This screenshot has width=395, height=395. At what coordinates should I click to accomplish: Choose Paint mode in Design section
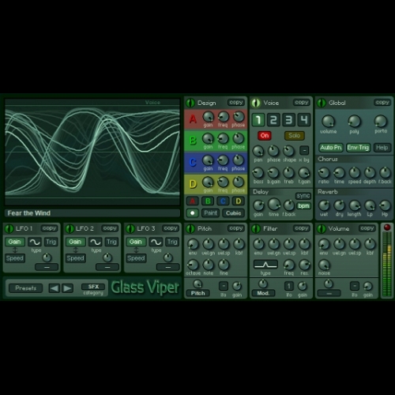pos(210,213)
